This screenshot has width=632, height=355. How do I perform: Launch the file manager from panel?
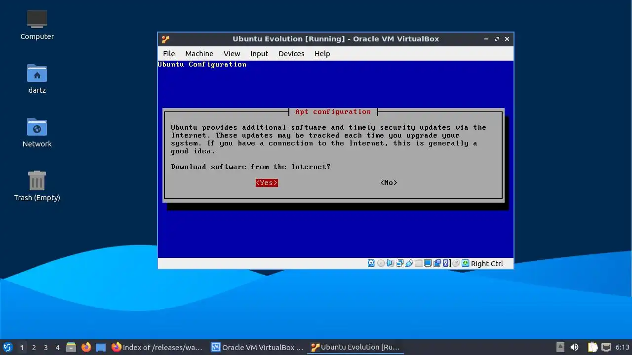[71, 347]
